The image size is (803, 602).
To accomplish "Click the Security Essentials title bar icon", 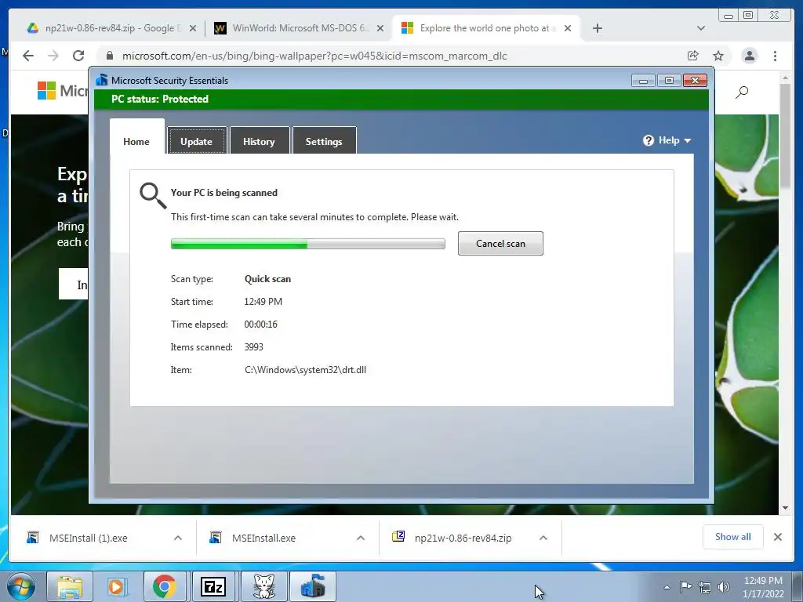I will tap(101, 80).
